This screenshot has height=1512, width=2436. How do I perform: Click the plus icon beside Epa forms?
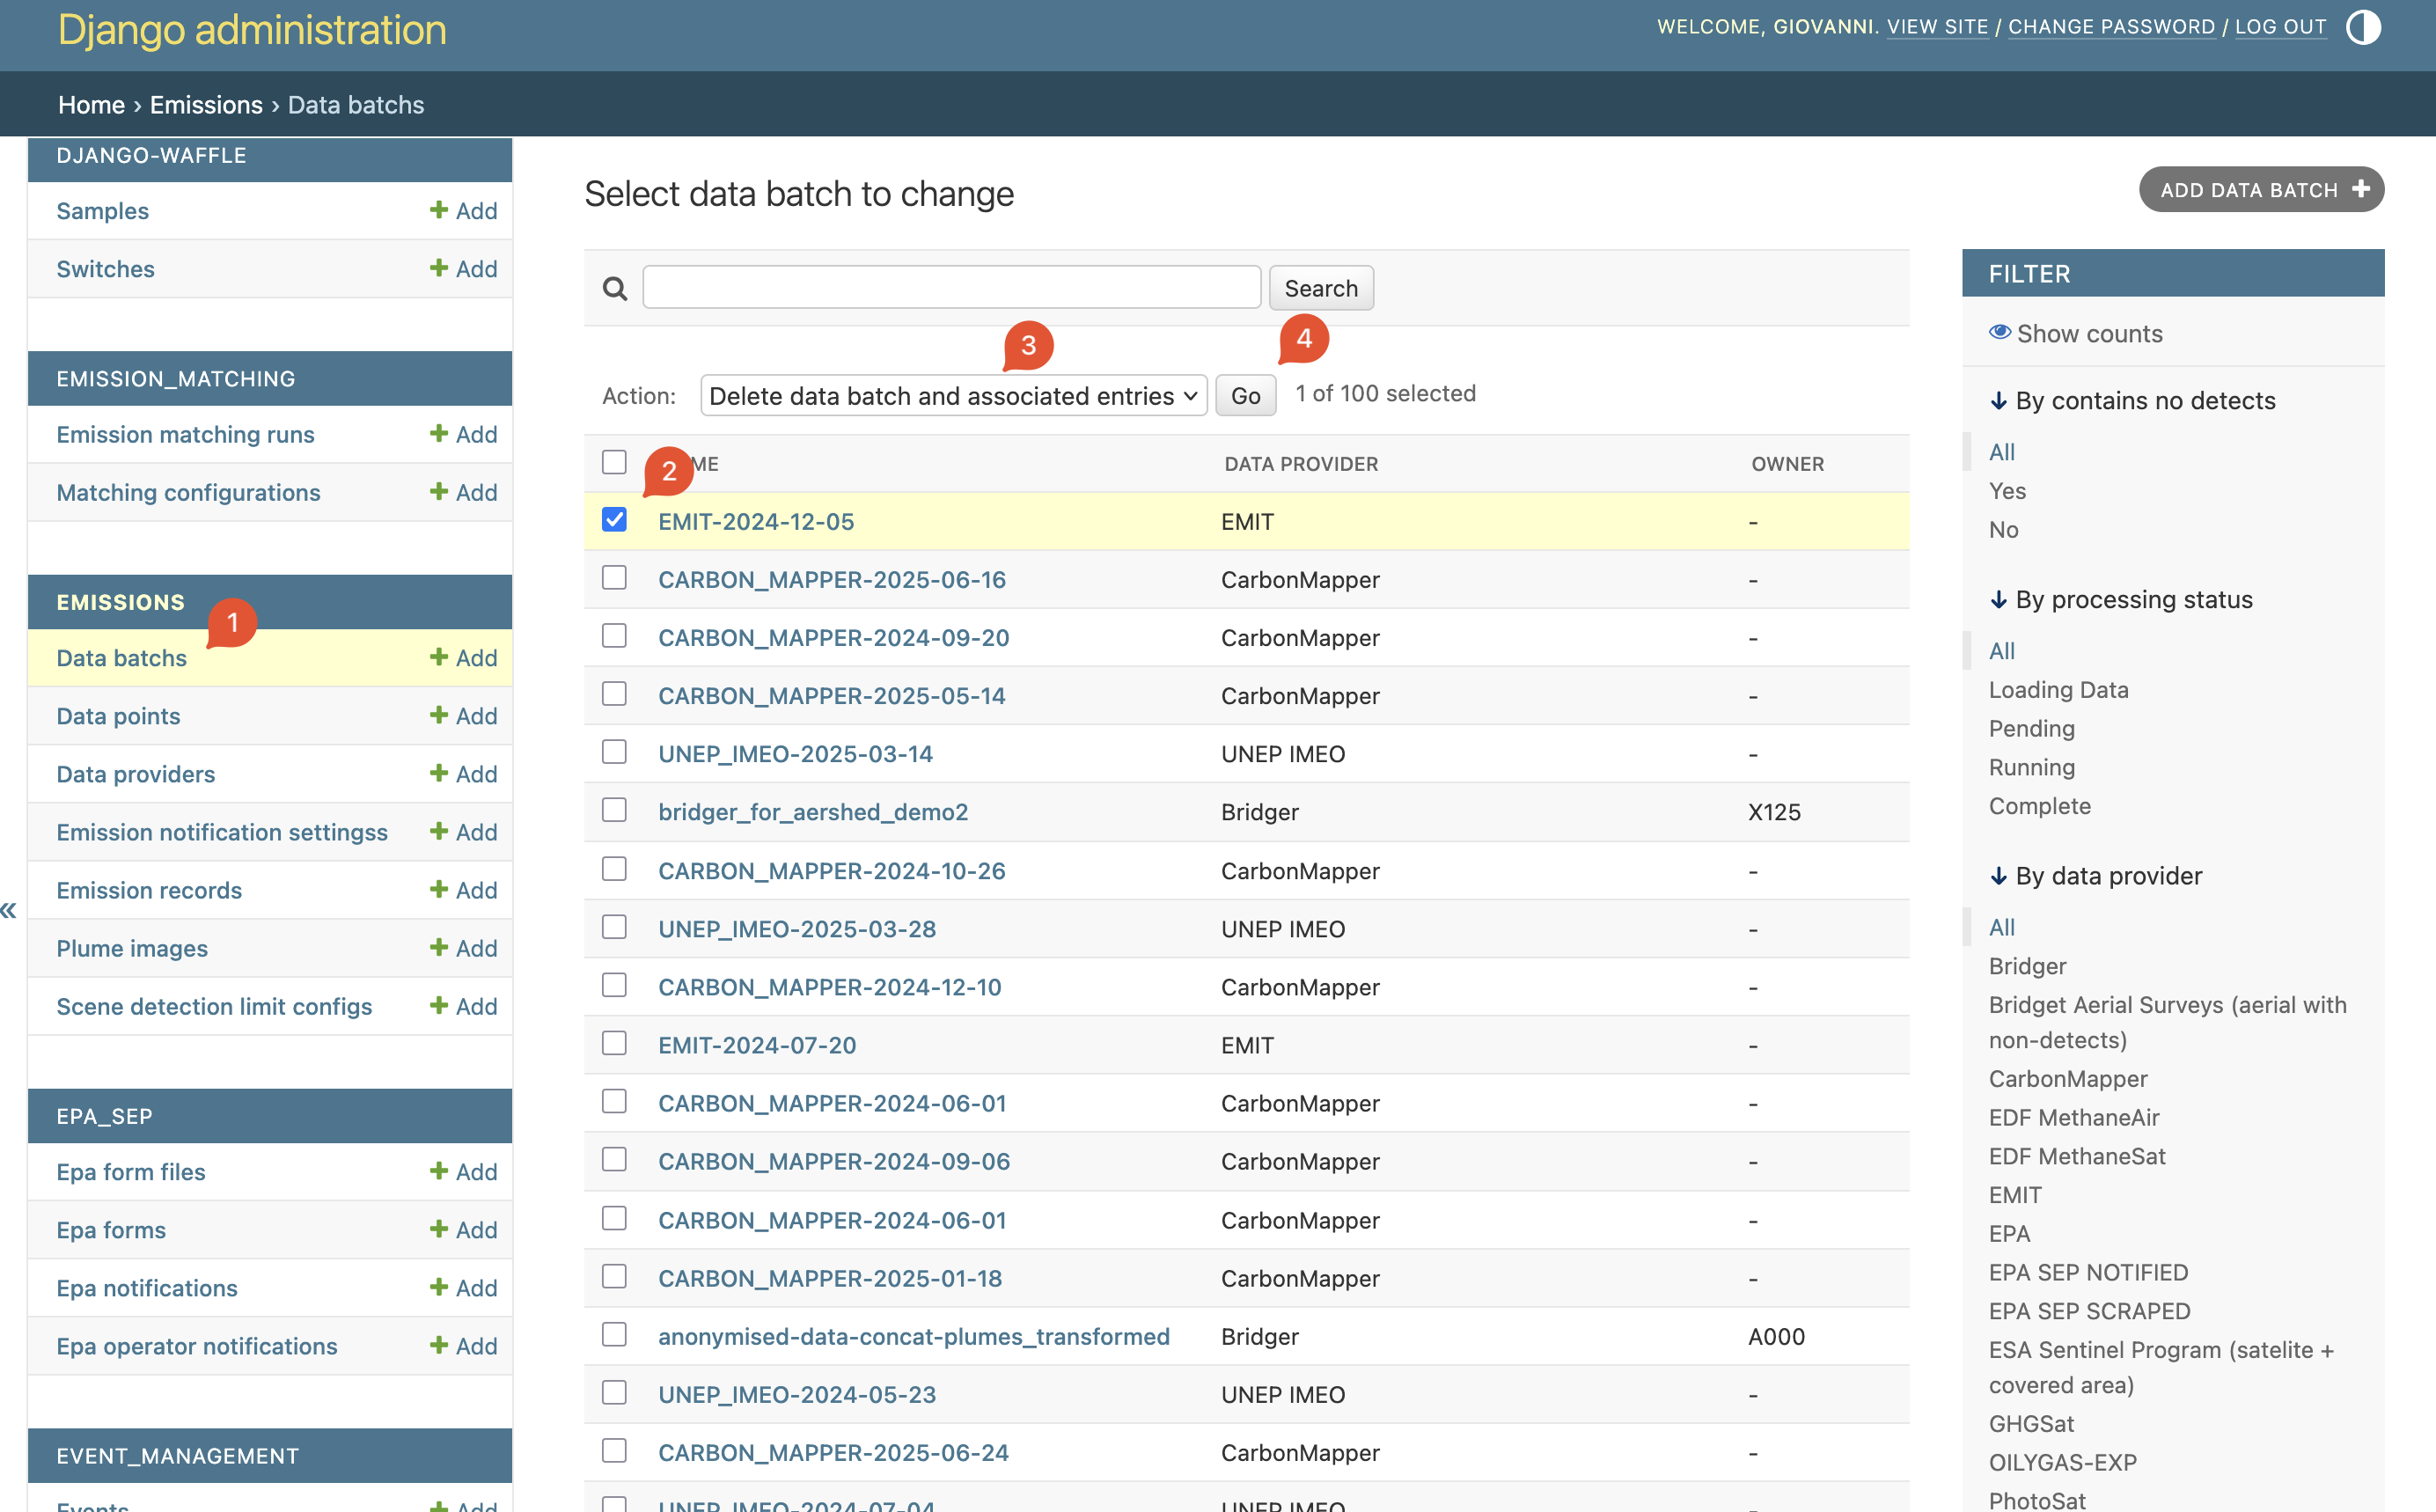tap(438, 1229)
